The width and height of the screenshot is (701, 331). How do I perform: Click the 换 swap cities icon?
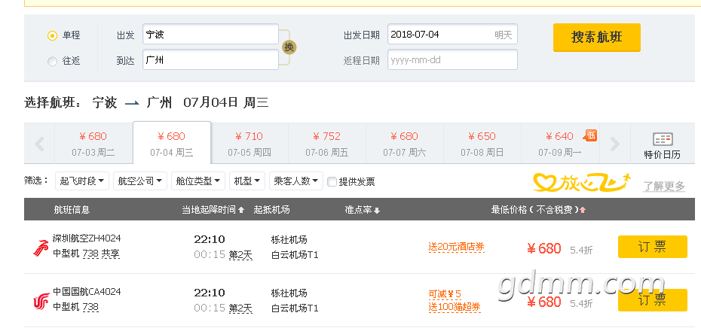[289, 47]
